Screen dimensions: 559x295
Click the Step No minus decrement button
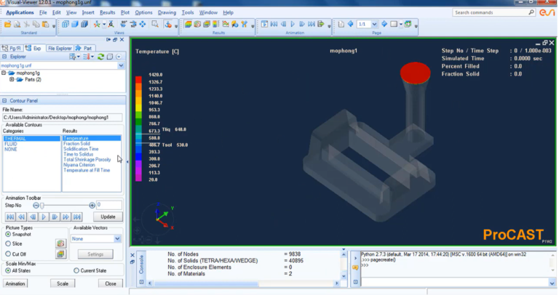pyautogui.click(x=36, y=206)
